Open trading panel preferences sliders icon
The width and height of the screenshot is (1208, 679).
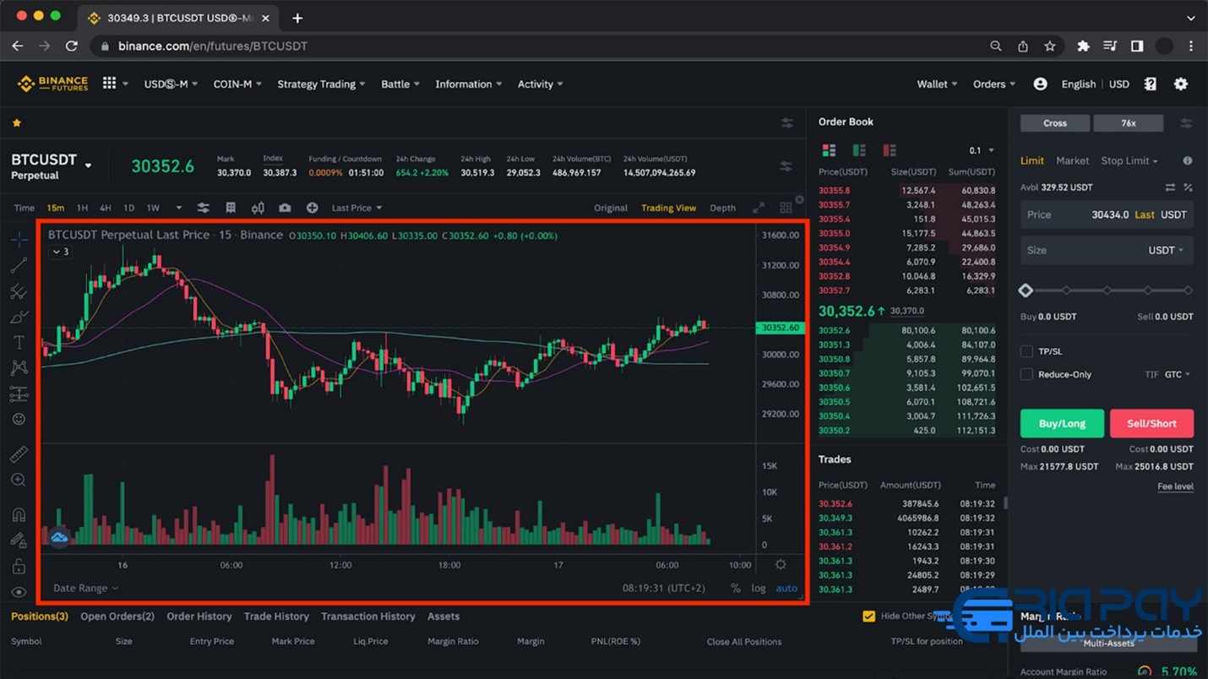click(1186, 123)
